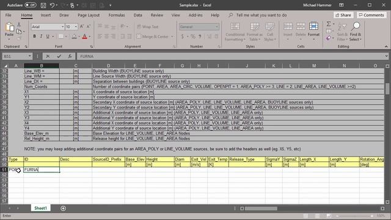This screenshot has width=391, height=220.
Task: Select column D header
Action: coord(108,66)
